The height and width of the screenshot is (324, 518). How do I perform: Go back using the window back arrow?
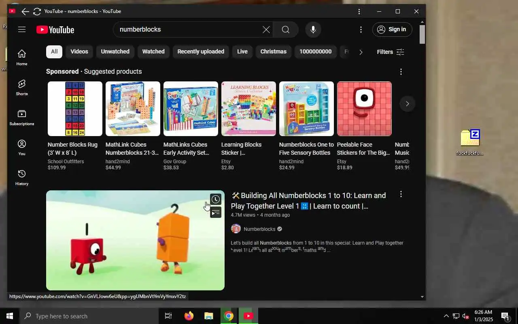25,11
